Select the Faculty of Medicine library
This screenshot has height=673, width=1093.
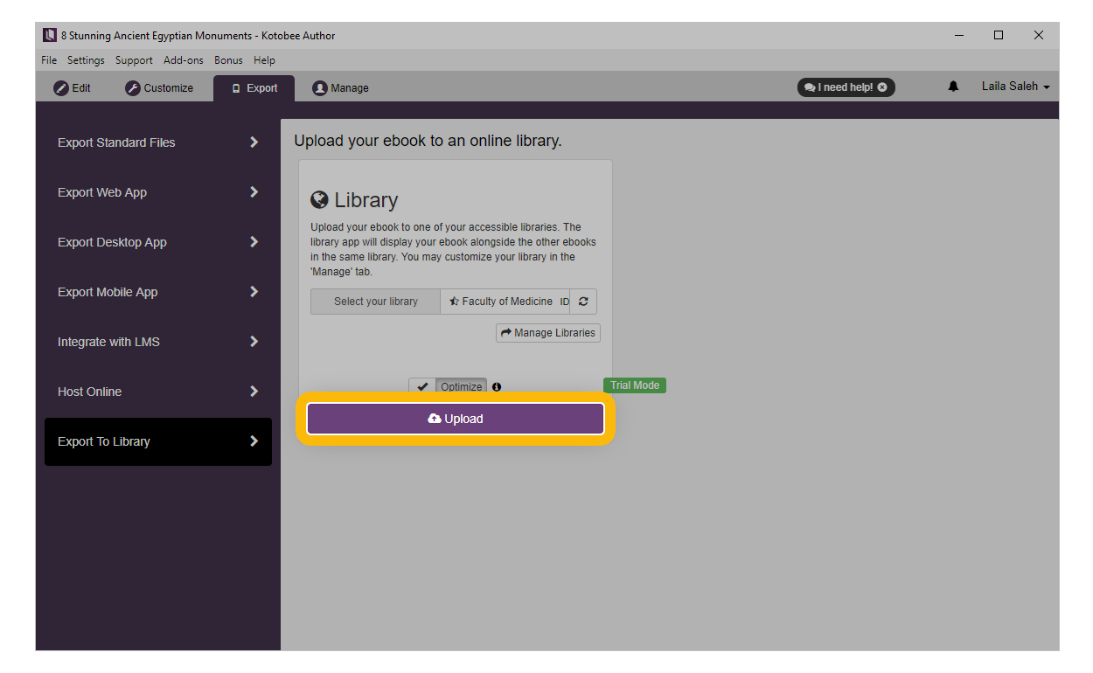coord(505,302)
